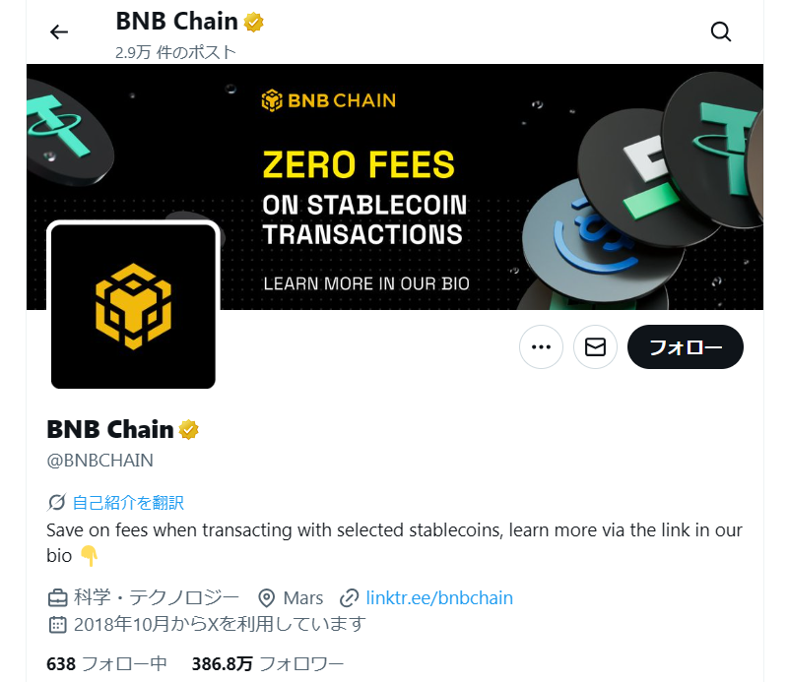This screenshot has width=788, height=682.
Task: Click the location pin icon near Mars
Action: pyautogui.click(x=266, y=598)
